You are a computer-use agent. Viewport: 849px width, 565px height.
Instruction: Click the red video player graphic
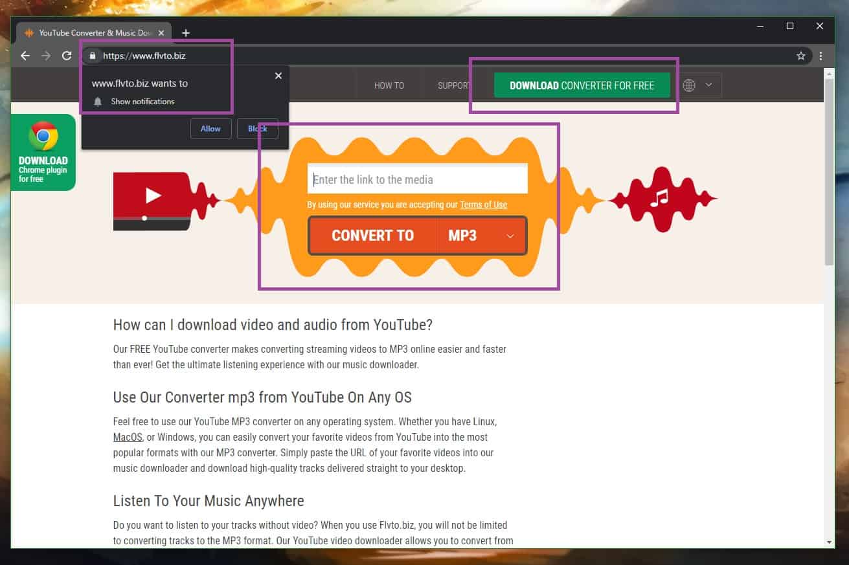[152, 201]
